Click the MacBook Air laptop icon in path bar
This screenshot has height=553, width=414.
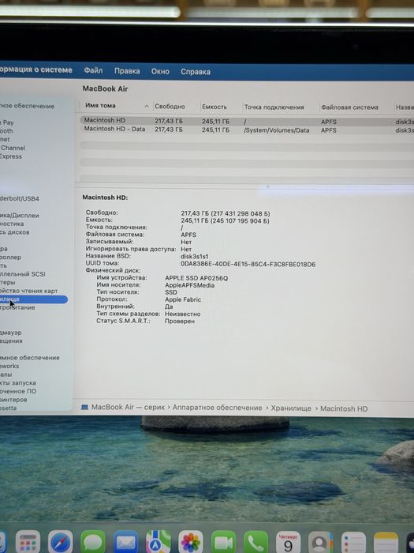click(84, 408)
